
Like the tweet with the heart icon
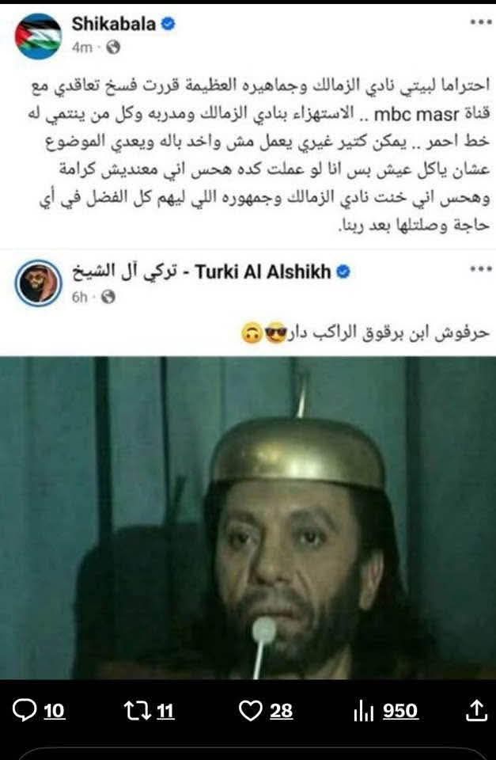click(251, 712)
